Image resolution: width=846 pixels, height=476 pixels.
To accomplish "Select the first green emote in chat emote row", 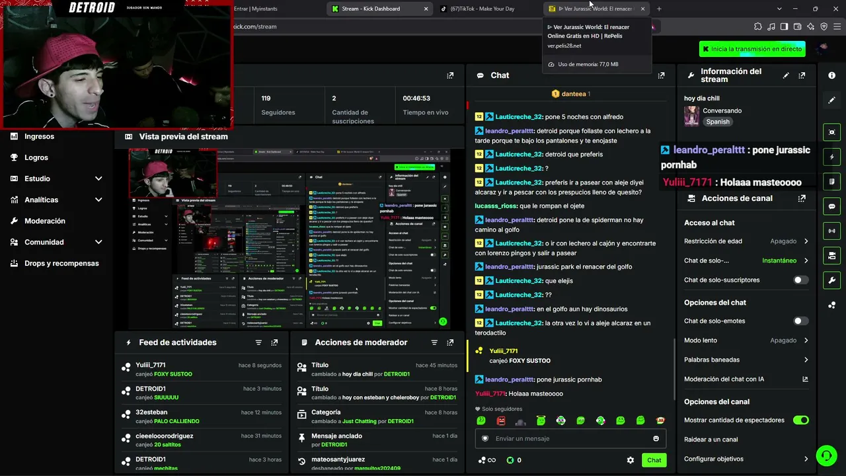I will (x=481, y=420).
